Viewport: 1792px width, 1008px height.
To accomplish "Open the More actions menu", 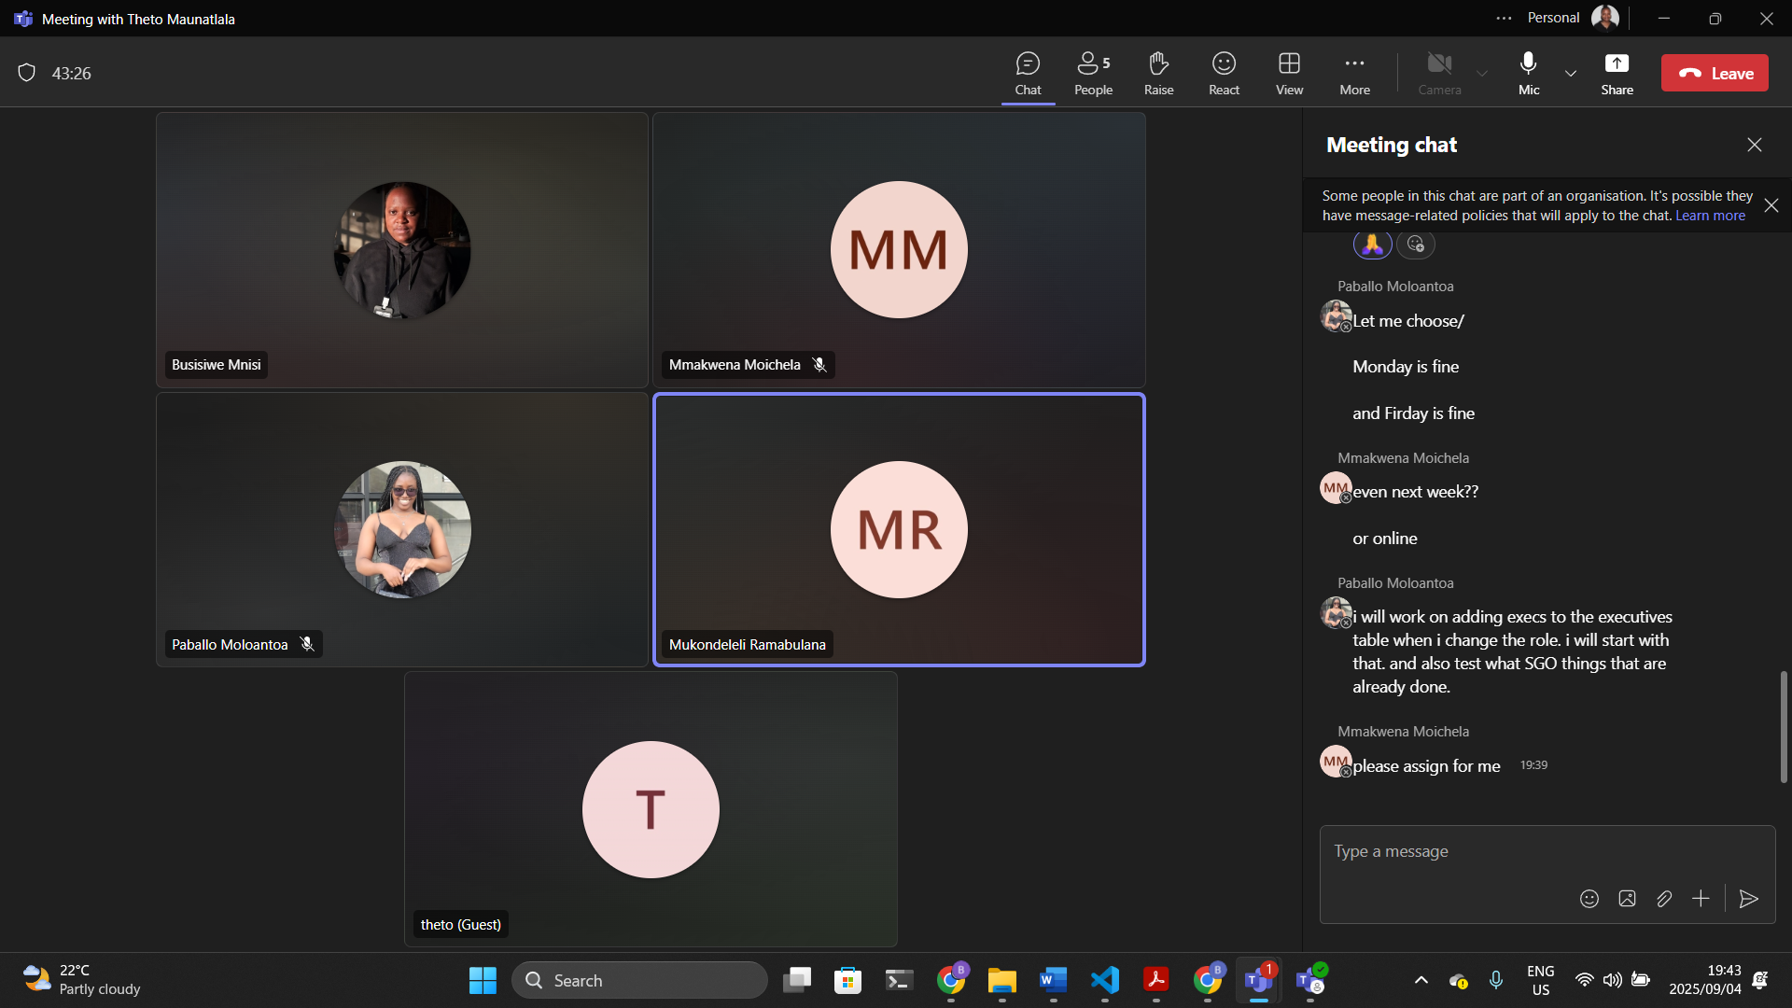I will point(1354,74).
